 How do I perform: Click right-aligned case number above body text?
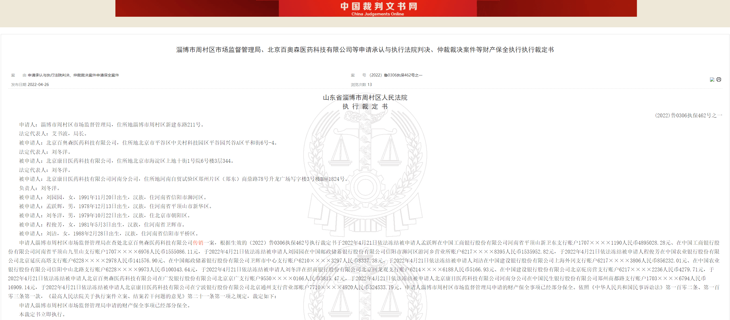point(688,115)
